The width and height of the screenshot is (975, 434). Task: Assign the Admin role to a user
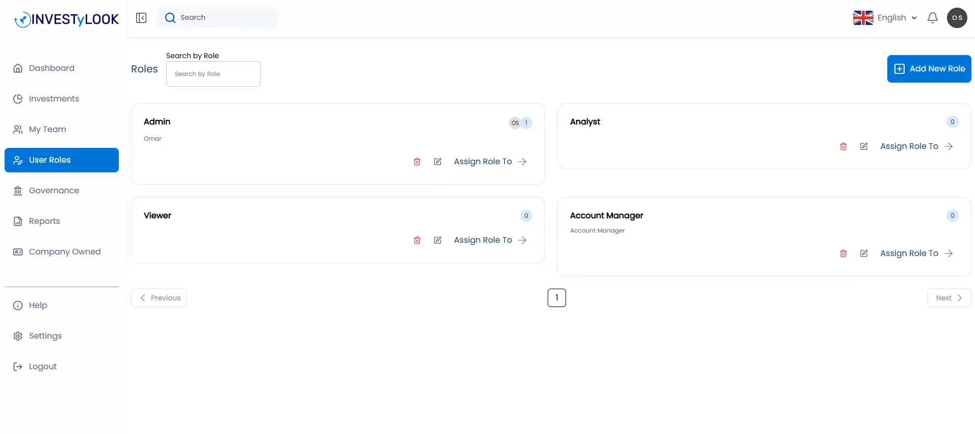490,162
